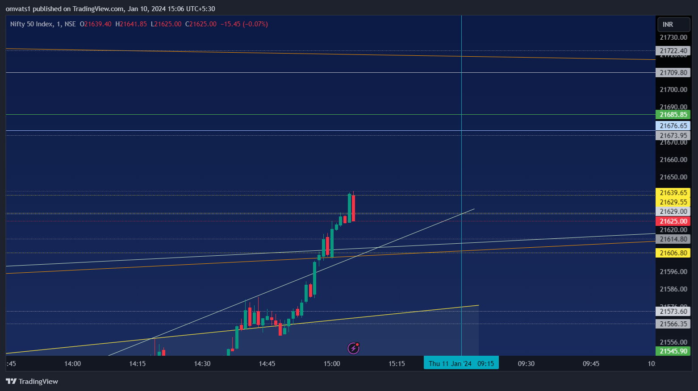Click the yellow 21639.65 price label
This screenshot has width=698, height=391.
673,193
